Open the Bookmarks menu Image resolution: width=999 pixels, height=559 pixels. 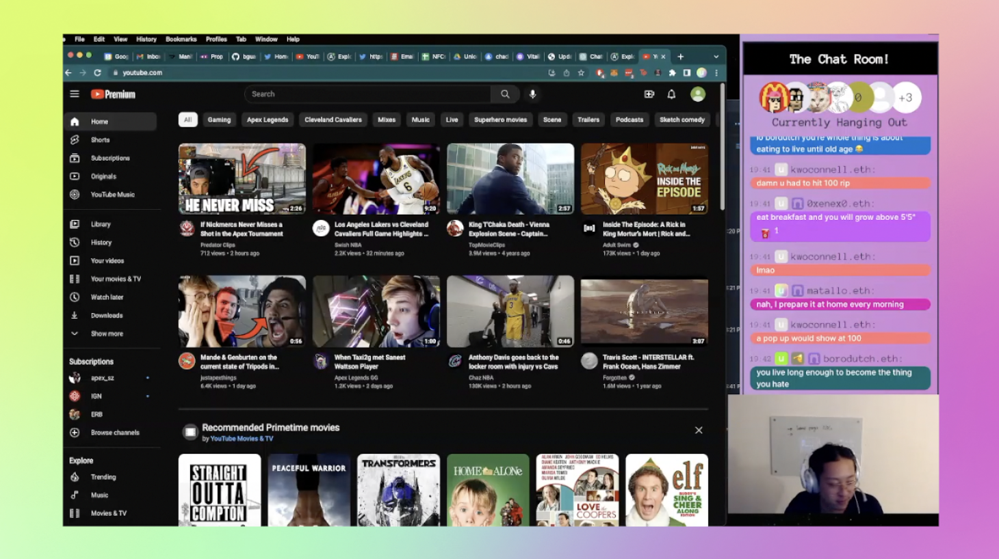181,39
